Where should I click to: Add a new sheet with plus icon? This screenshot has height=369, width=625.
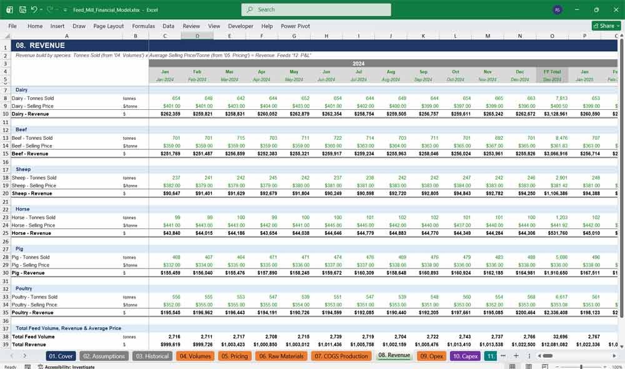516,356
